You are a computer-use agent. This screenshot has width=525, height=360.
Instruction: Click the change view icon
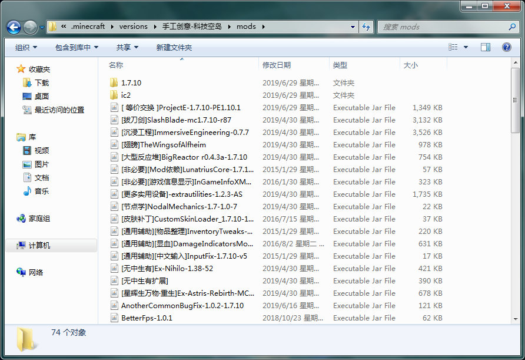pyautogui.click(x=453, y=47)
